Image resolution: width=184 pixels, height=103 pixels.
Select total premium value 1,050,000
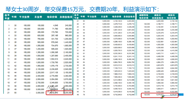pyautogui.click(x=40, y=46)
